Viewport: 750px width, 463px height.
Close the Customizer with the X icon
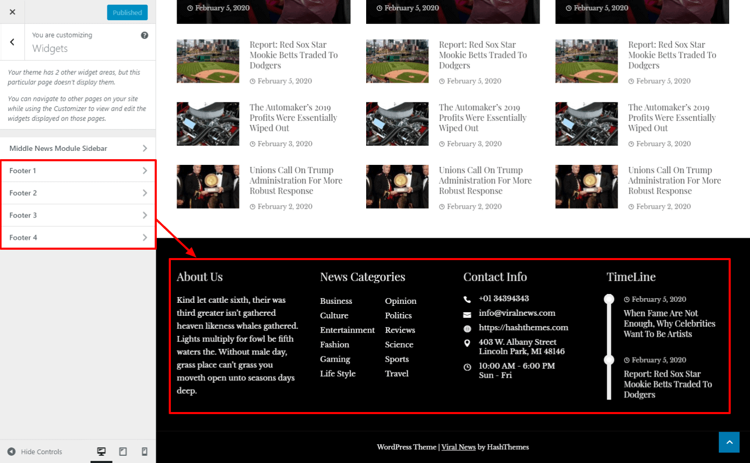tap(12, 12)
